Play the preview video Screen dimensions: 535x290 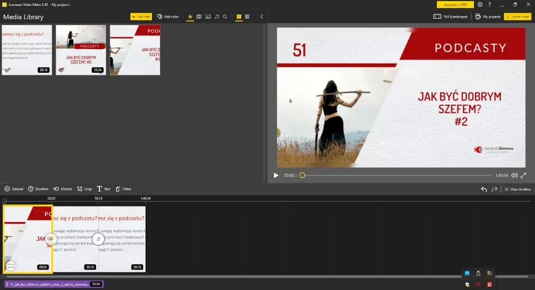coord(276,175)
